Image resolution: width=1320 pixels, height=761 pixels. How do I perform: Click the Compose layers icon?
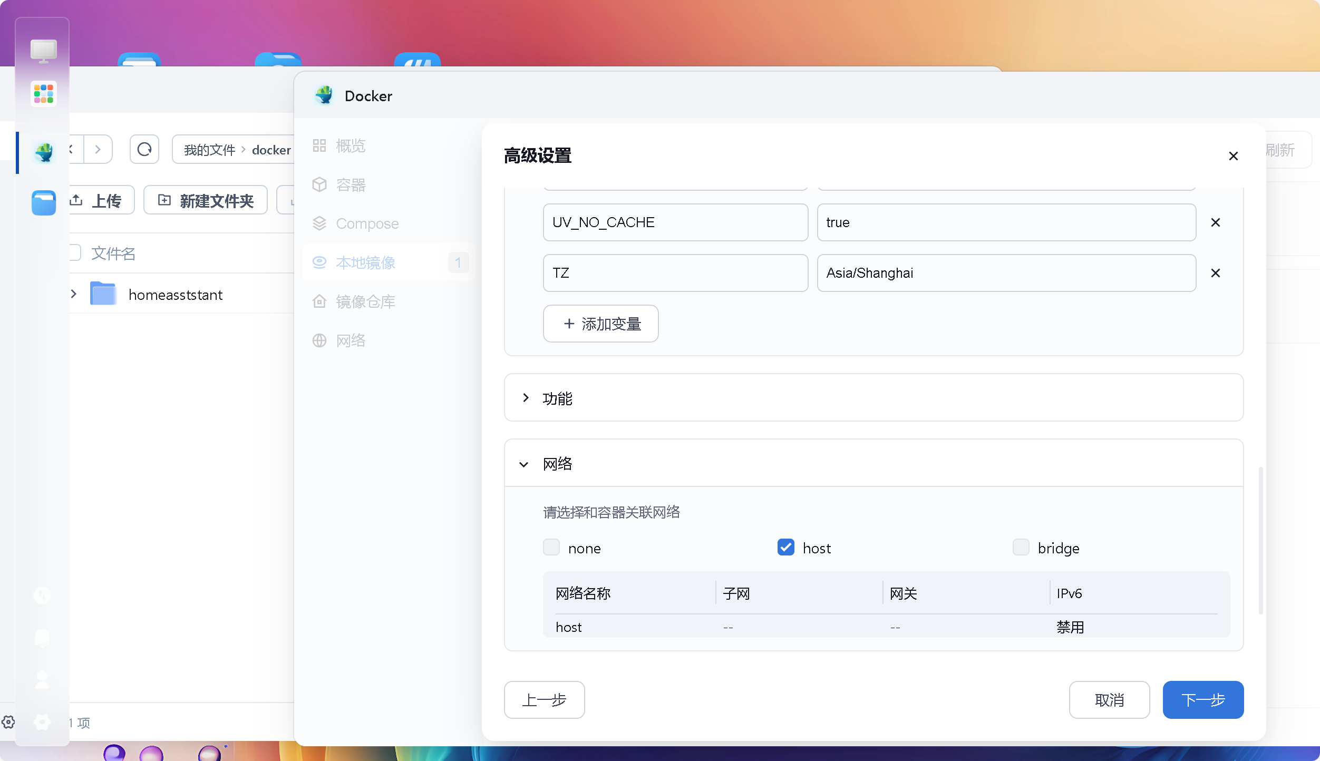click(x=319, y=223)
